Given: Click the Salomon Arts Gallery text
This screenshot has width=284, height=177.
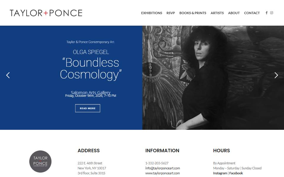Looking at the screenshot, I should tap(91, 92).
